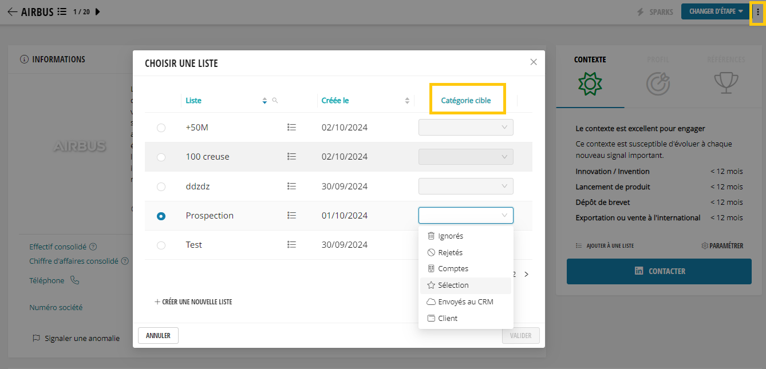
Task: Click the phone icon next to Téléphone
Action: [74, 280]
